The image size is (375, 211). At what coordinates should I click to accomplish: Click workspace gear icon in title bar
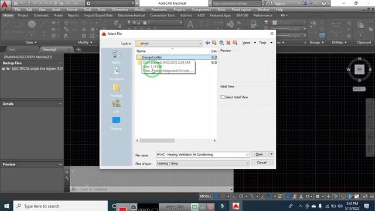point(88,4)
